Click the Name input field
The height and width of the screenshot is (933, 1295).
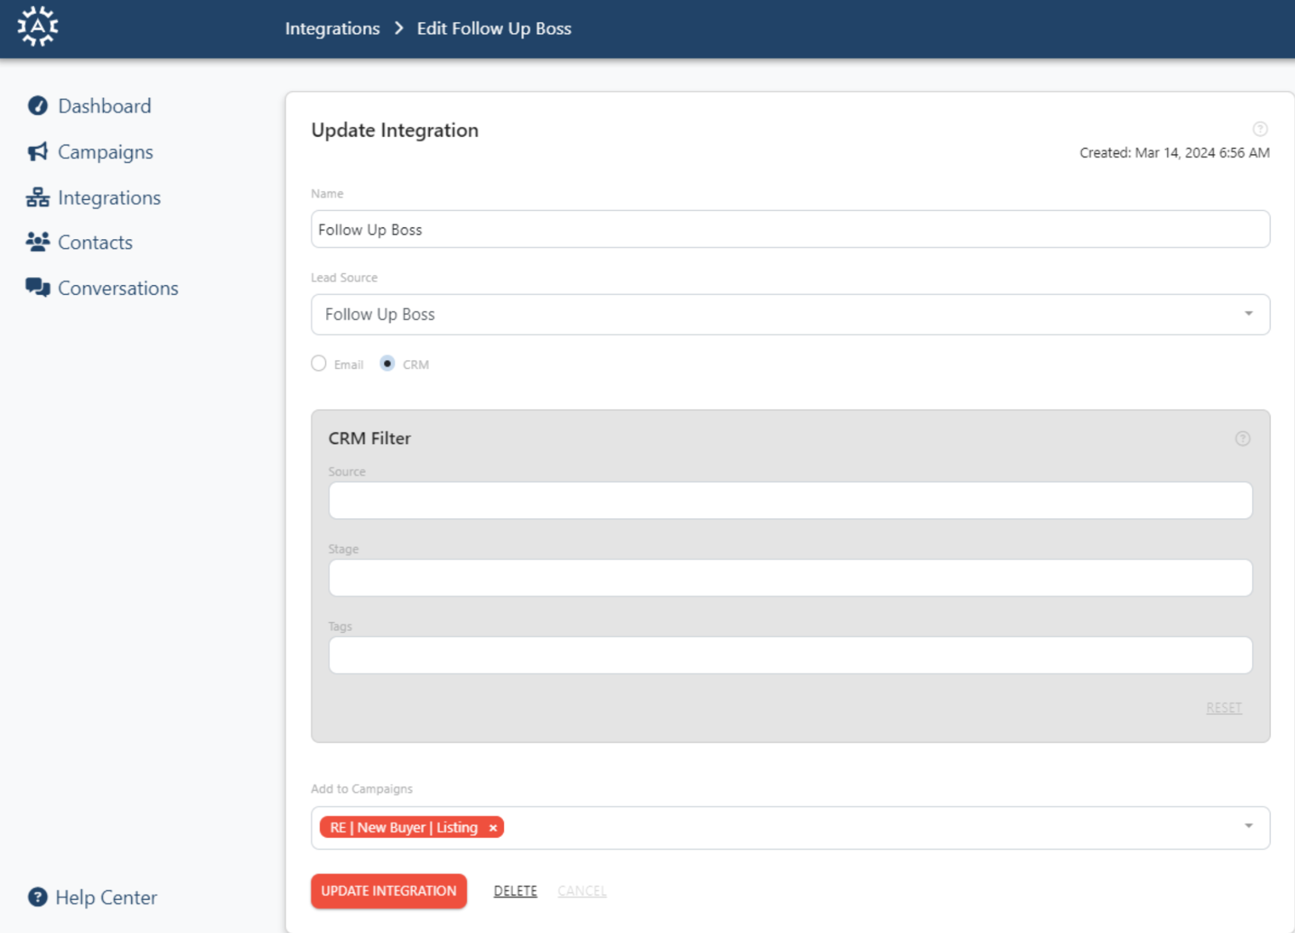coord(791,229)
